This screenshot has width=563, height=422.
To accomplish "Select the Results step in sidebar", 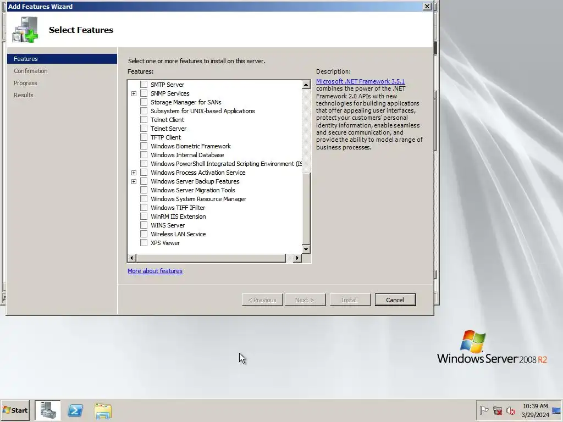I will click(x=23, y=95).
